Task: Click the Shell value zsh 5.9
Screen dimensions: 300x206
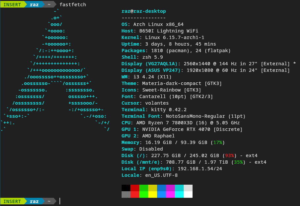Action: tap(153, 57)
